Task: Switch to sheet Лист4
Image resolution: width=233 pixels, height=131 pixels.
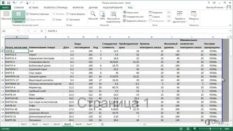Action: pos(57,124)
